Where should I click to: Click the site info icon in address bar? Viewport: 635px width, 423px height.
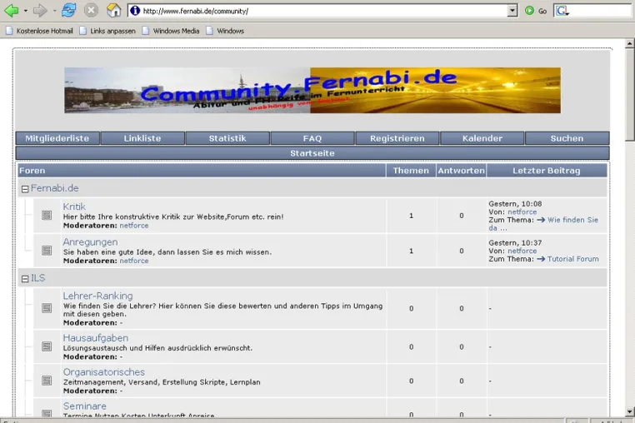[x=135, y=11]
